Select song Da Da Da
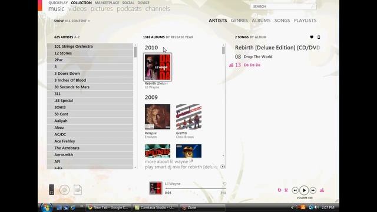 coord(252,65)
